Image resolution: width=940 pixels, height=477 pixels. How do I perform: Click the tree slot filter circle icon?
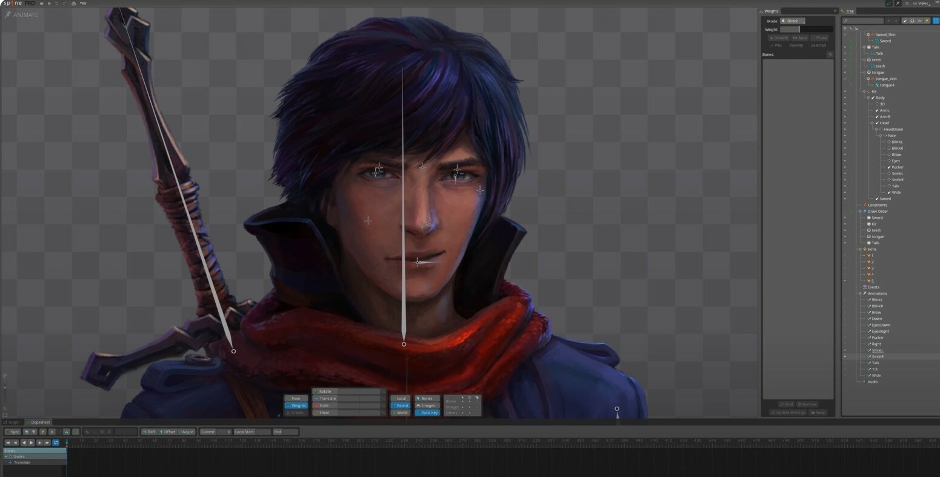912,21
